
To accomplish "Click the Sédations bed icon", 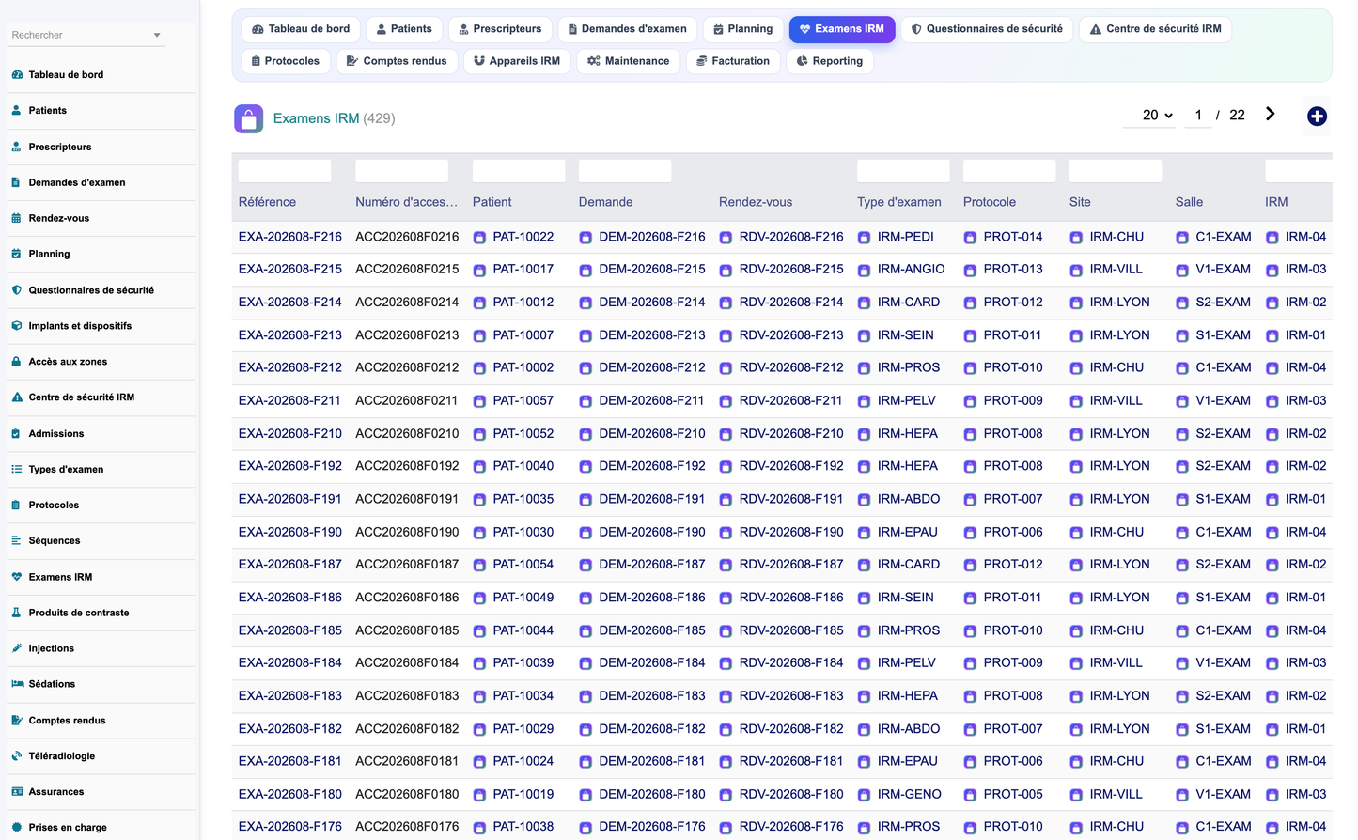I will [17, 684].
